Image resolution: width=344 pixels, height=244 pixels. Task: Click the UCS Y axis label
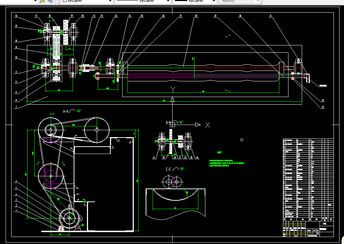173,89
